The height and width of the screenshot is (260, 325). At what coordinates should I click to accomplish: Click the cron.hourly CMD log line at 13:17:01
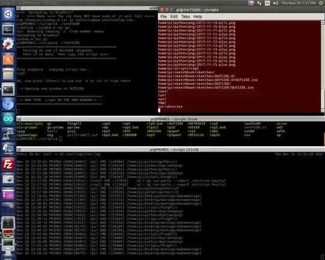[121, 181]
